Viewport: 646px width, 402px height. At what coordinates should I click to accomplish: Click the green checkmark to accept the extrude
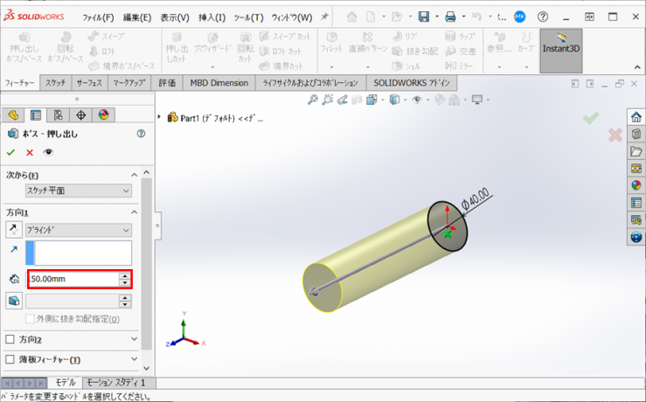(10, 152)
